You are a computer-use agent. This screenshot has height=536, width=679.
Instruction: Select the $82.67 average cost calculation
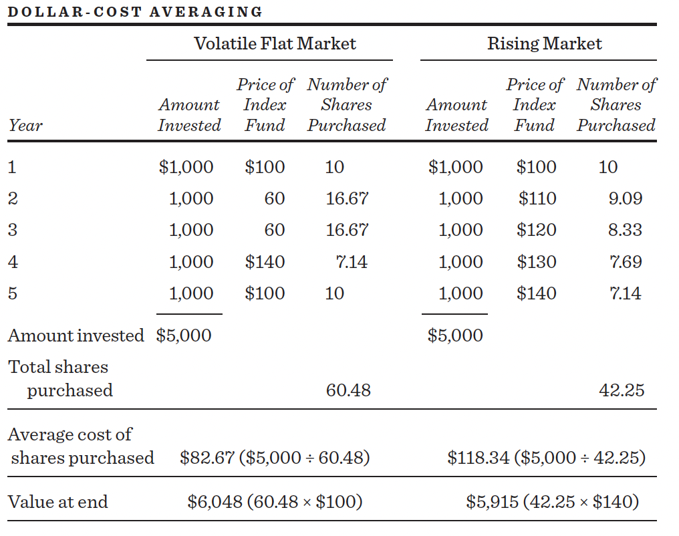275,458
